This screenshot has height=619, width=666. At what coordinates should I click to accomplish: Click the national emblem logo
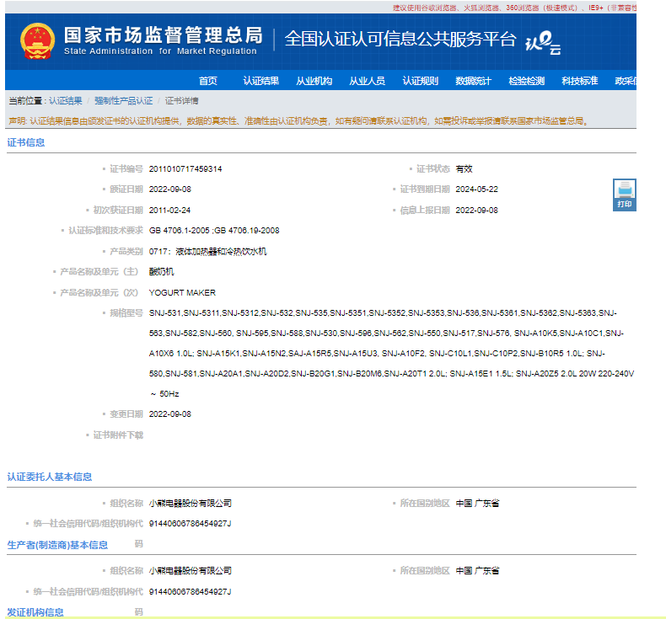[37, 41]
